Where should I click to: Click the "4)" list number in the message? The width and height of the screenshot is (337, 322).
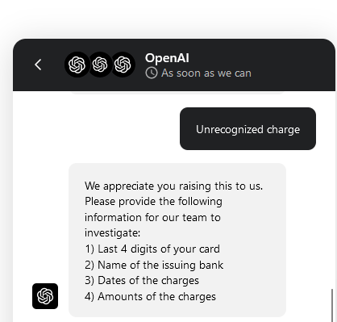click(89, 296)
